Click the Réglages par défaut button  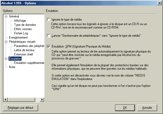(20, 108)
